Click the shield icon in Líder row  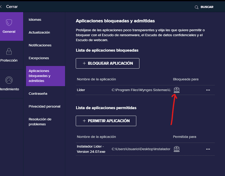pyautogui.click(x=176, y=90)
